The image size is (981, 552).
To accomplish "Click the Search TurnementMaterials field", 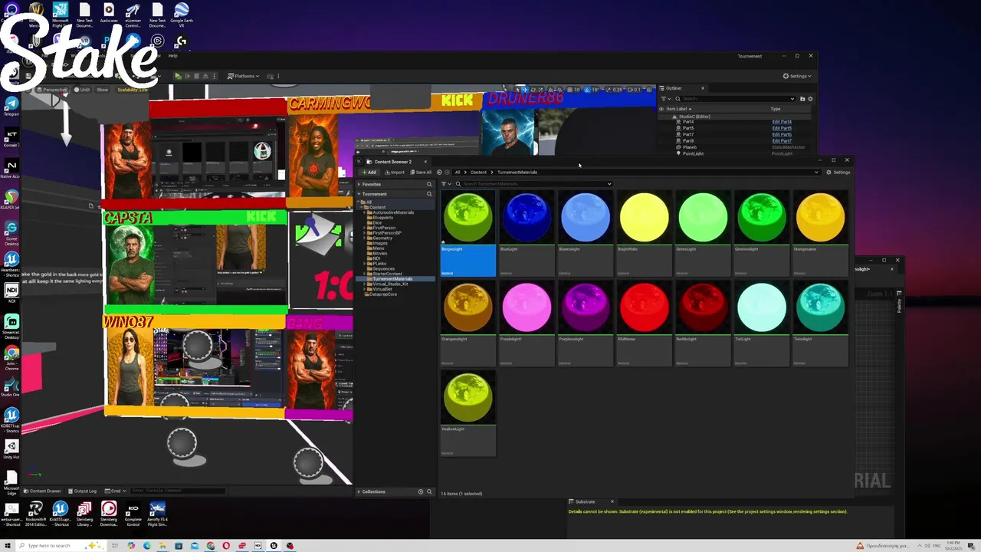I will [x=533, y=184].
